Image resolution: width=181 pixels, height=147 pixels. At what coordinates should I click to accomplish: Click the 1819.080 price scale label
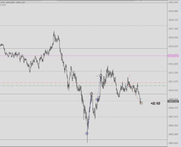[x=173, y=11]
